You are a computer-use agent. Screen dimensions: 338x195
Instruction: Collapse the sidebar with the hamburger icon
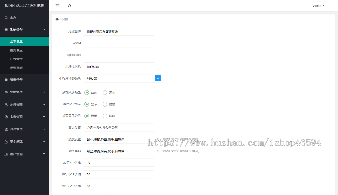click(57, 6)
